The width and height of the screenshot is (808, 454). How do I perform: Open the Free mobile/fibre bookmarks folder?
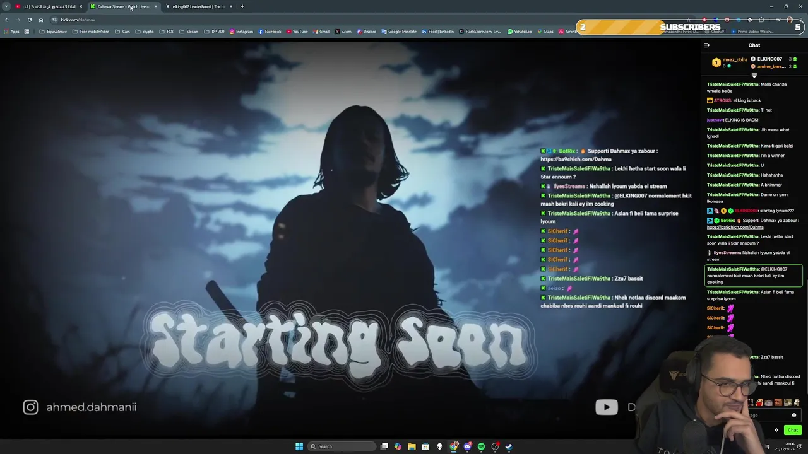coord(90,32)
